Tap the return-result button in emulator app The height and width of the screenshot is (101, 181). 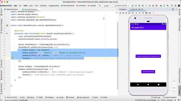(148, 56)
